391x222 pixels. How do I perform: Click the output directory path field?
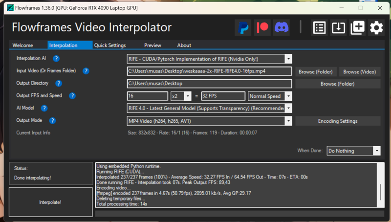[x=209, y=84]
